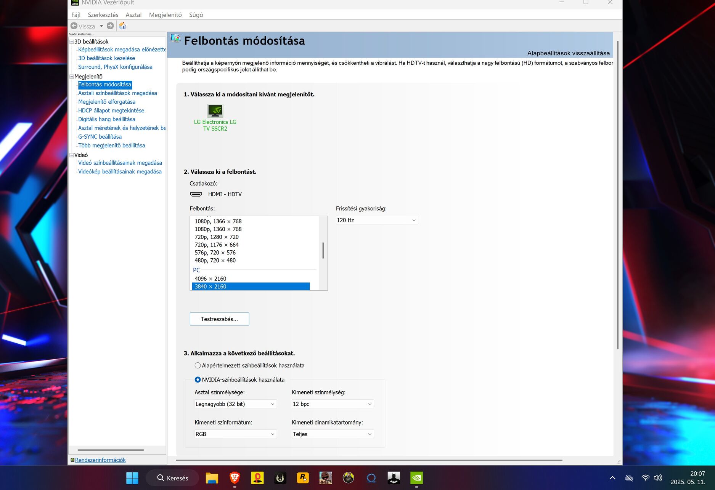
Task: Click the Rendszerinformációk info icon
Action: click(x=72, y=460)
